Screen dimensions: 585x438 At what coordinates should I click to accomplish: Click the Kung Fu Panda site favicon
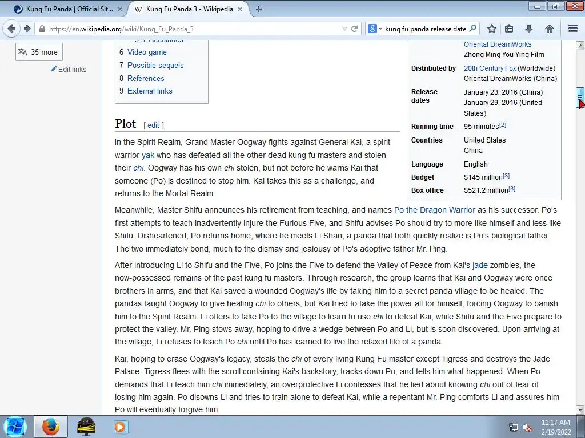[x=18, y=9]
